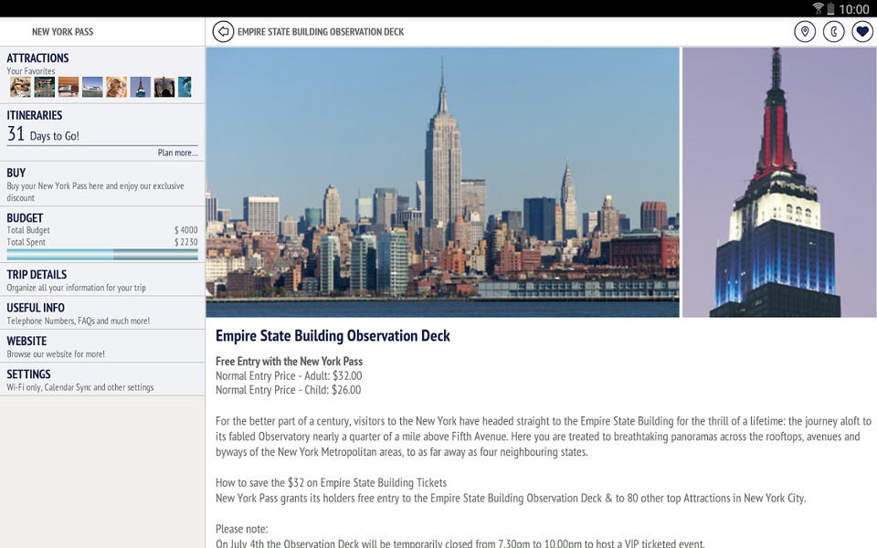
Task: Click the Child $26.00 price line
Action: pyautogui.click(x=288, y=390)
